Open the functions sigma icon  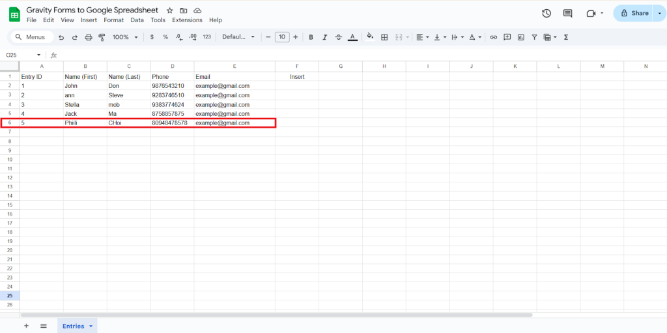tap(566, 38)
